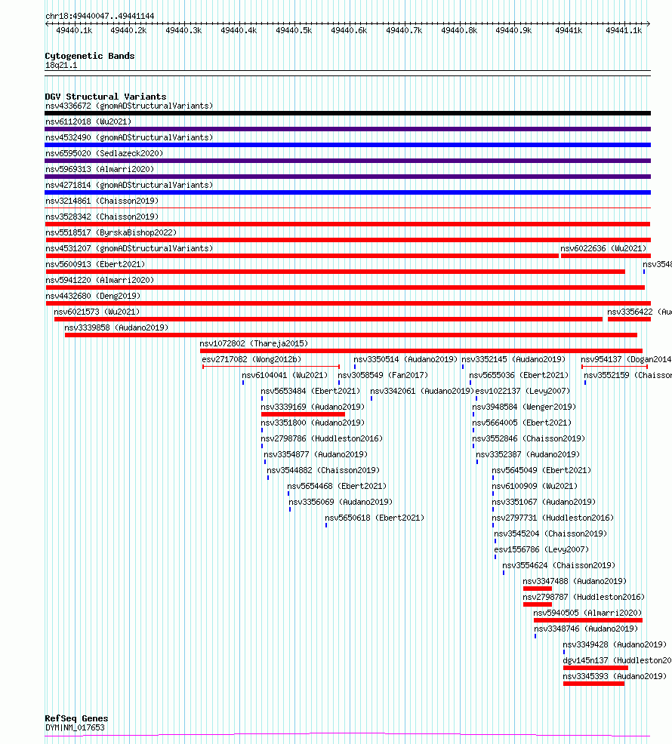Screen dimensions: 672x744
Task: Click nsv4531207 gnomAD variant label
Action: [129, 249]
